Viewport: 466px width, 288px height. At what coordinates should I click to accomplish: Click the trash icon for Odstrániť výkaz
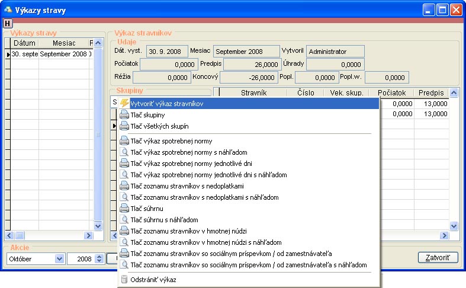pyautogui.click(x=124, y=280)
